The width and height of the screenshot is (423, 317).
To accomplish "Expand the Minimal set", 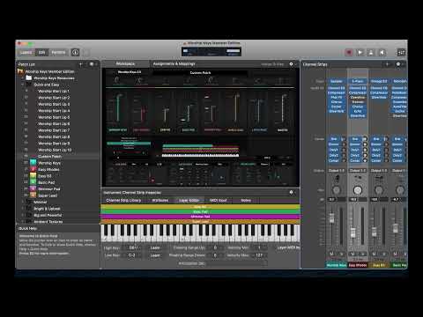I will coord(23,202).
